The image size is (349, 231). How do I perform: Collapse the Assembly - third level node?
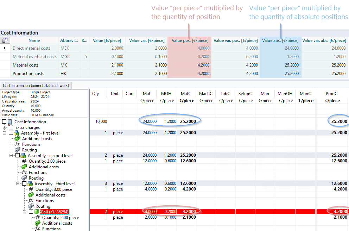[x=18, y=184]
